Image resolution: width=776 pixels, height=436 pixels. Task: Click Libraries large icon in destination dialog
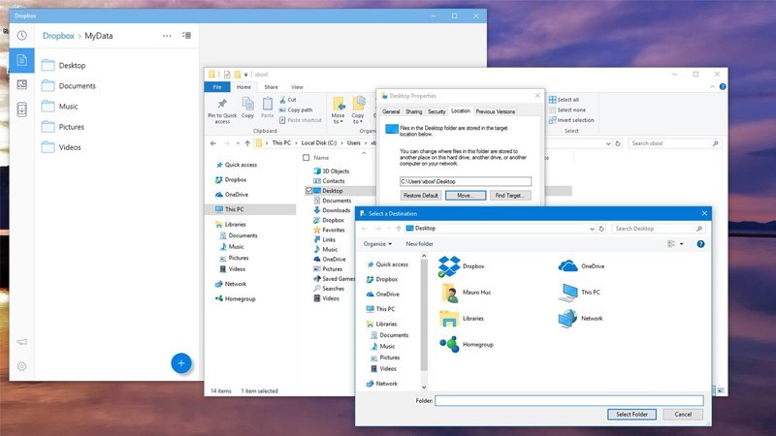(x=449, y=319)
